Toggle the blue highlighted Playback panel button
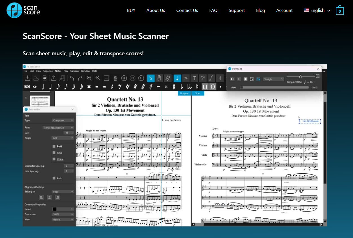Image resolution: width=353 pixels, height=238 pixels. 258,79
